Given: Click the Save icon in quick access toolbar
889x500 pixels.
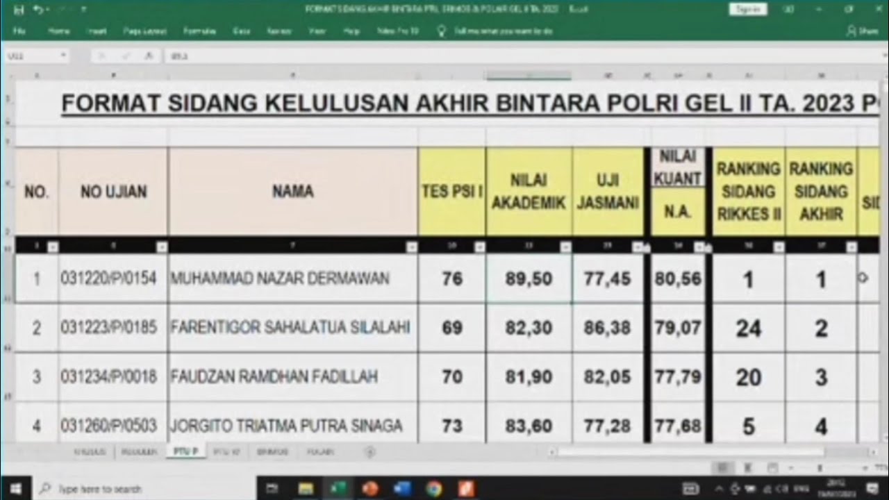Looking at the screenshot, I should 18,10.
